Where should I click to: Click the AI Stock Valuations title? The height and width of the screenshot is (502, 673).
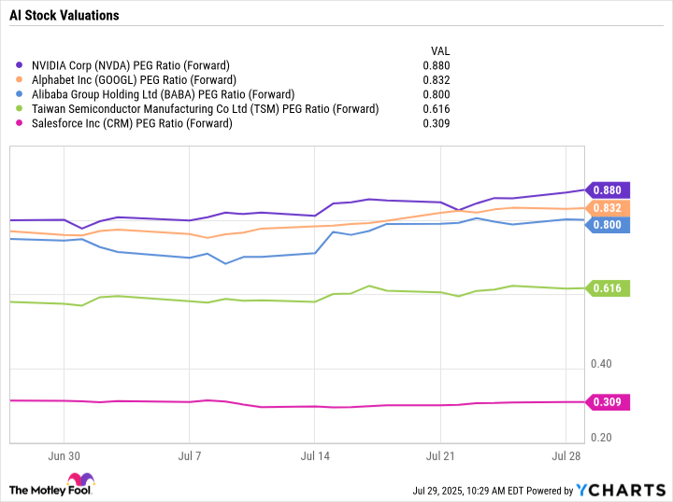tap(64, 16)
